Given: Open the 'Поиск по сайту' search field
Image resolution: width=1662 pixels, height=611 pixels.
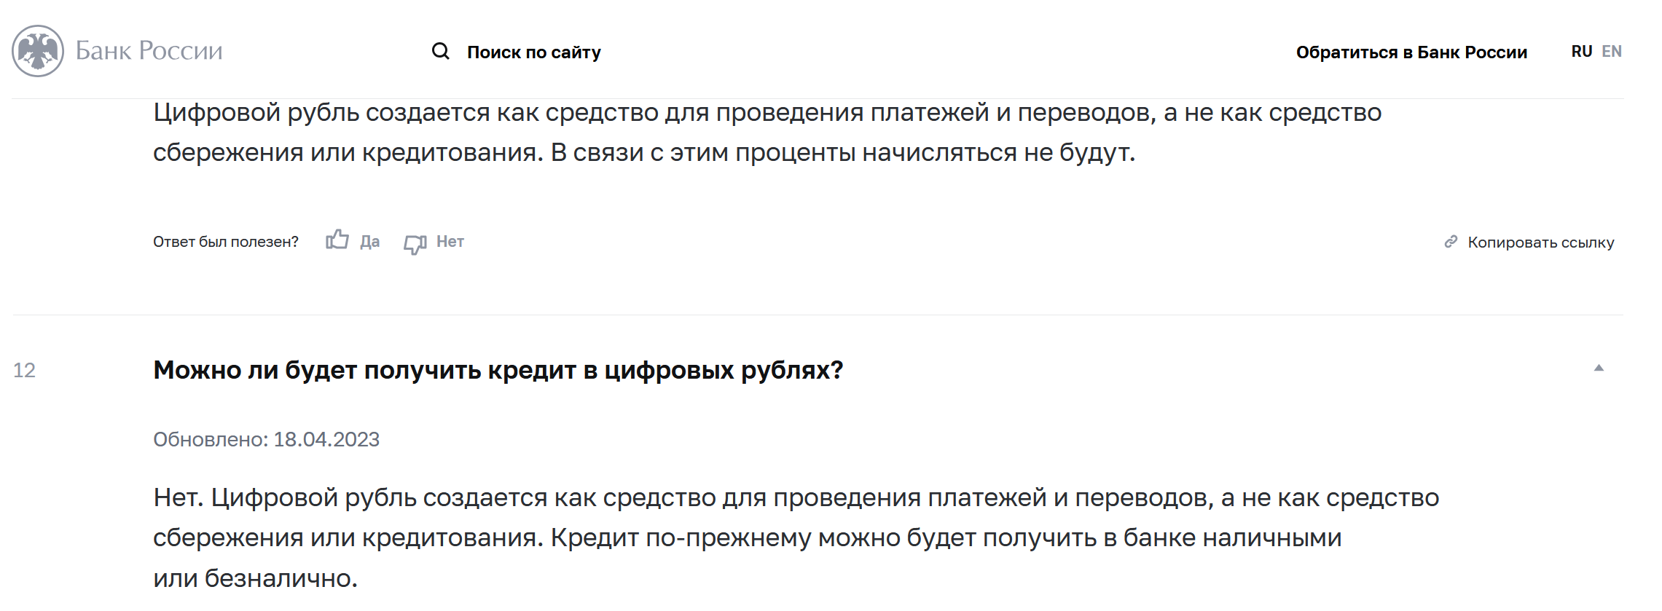Looking at the screenshot, I should pyautogui.click(x=534, y=52).
